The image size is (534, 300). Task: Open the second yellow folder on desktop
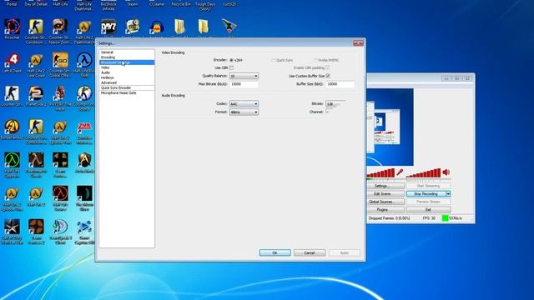(x=204, y=27)
